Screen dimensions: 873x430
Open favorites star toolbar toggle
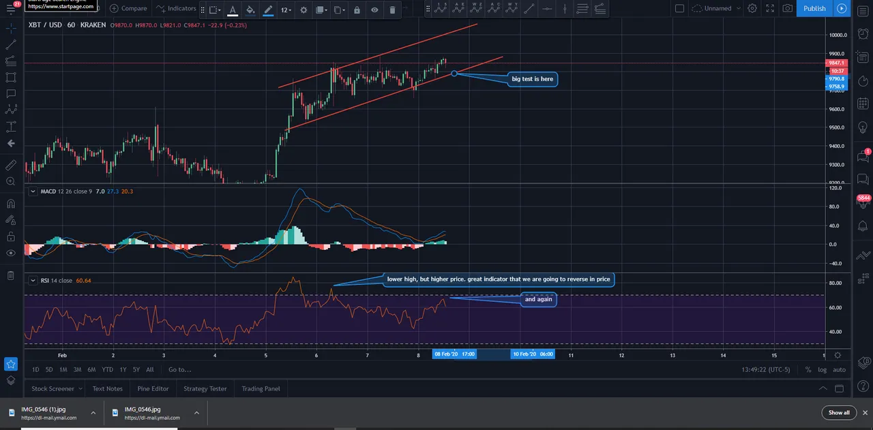pos(11,365)
